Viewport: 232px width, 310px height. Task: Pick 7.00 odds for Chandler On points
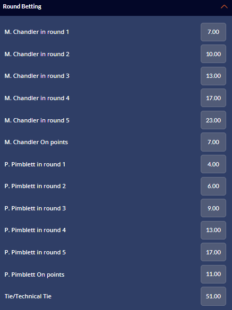pos(213,142)
